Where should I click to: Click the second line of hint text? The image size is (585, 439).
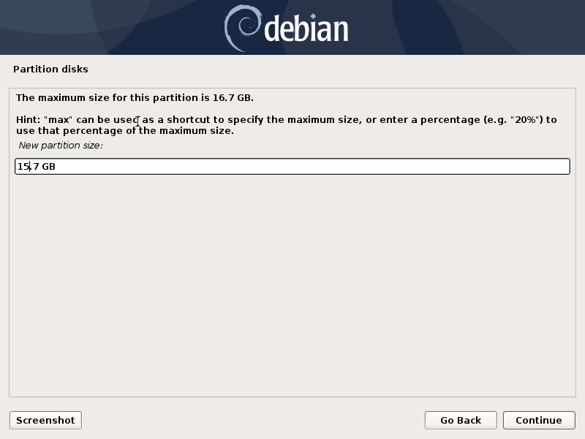tap(125, 131)
